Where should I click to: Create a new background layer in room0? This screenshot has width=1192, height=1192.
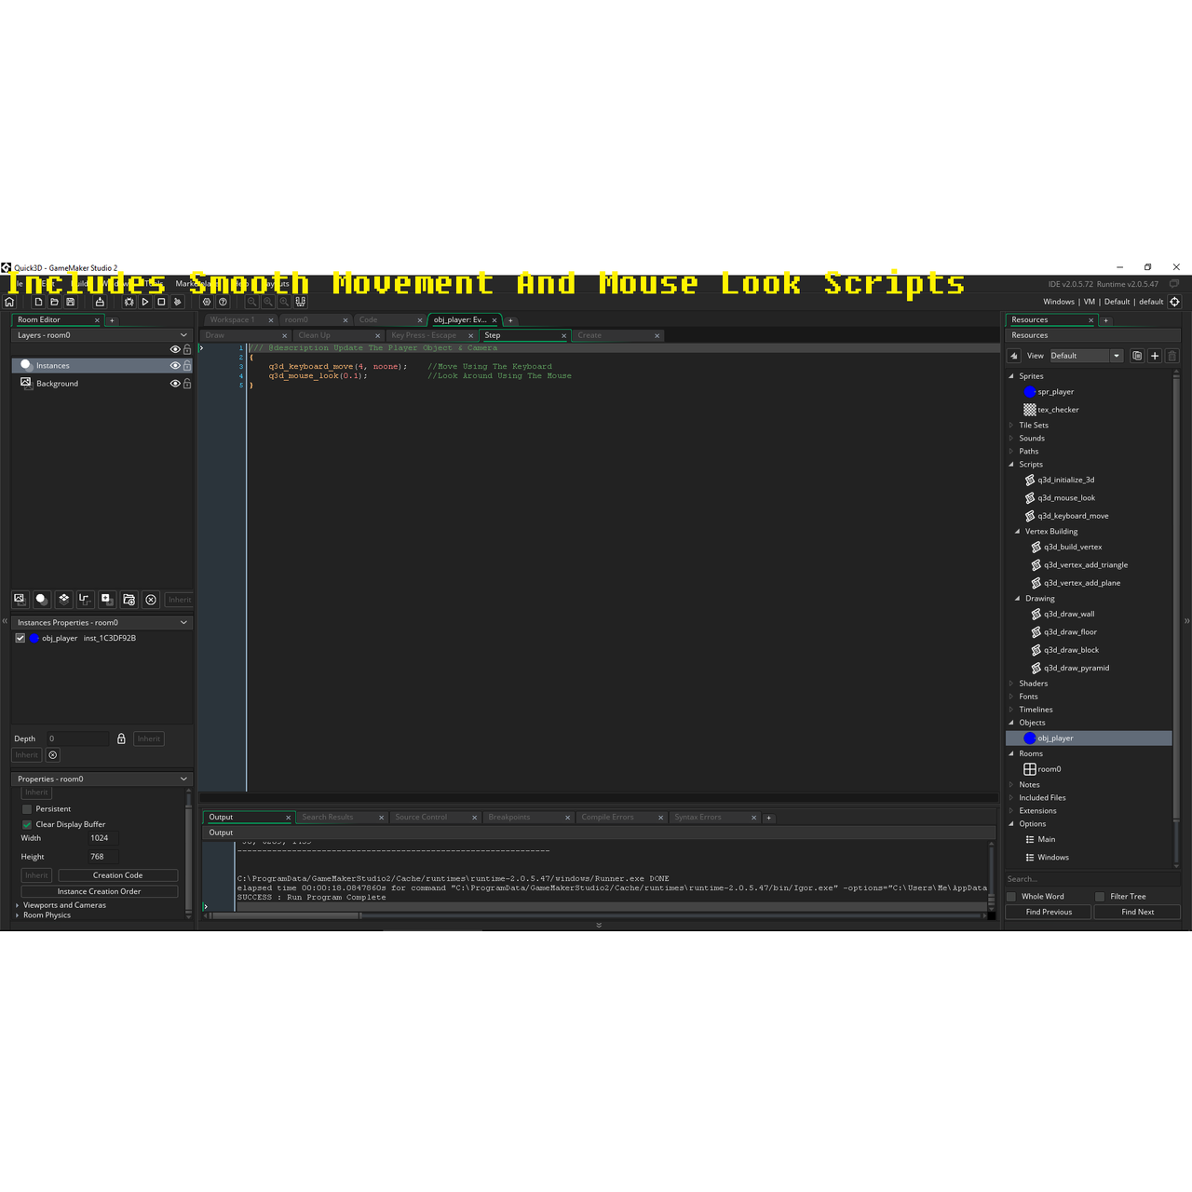(20, 599)
